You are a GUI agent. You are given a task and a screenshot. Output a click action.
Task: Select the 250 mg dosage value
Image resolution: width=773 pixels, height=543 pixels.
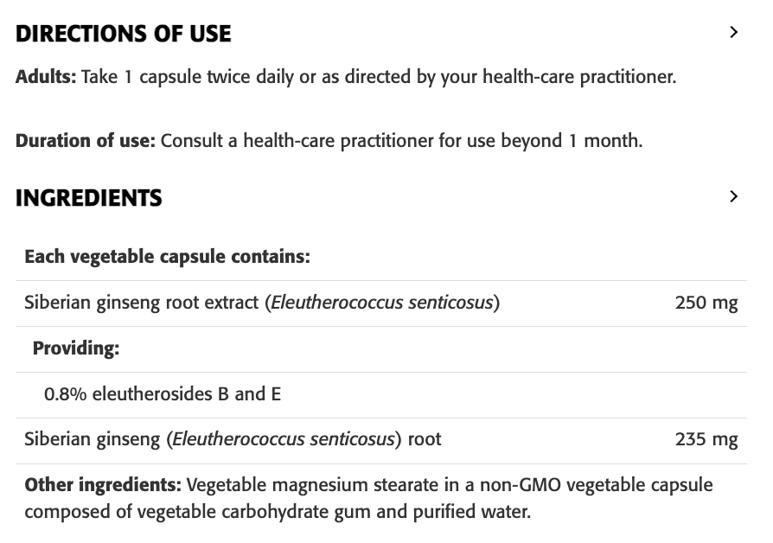pyautogui.click(x=706, y=303)
